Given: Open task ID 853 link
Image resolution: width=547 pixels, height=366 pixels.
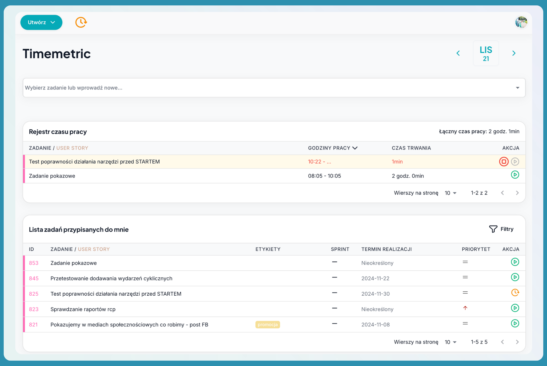Looking at the screenshot, I should pos(34,263).
